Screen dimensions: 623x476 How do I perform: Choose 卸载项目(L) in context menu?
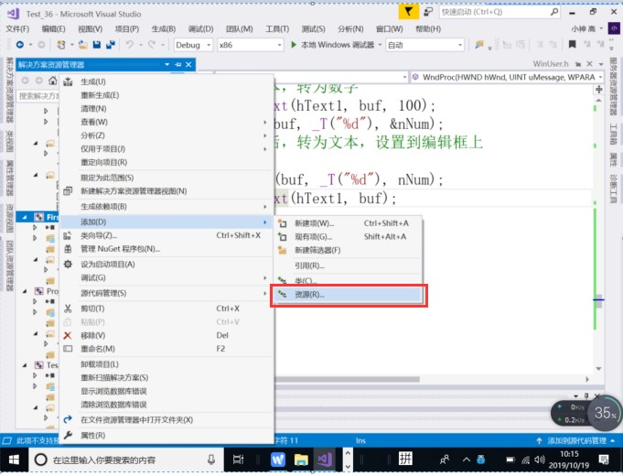166,364
